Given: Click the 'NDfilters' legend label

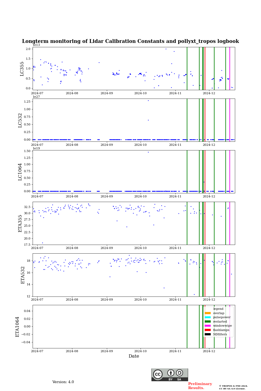Looking at the screenshot, I should 220,334.
